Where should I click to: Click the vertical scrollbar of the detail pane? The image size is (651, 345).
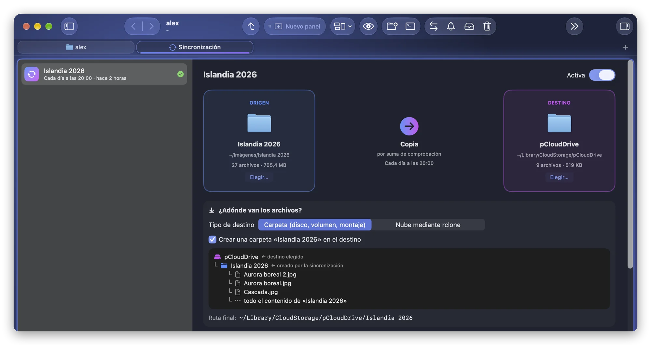point(630,164)
